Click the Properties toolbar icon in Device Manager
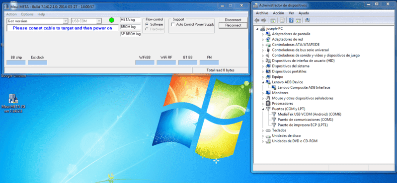This screenshot has height=183, width=397. (x=282, y=20)
